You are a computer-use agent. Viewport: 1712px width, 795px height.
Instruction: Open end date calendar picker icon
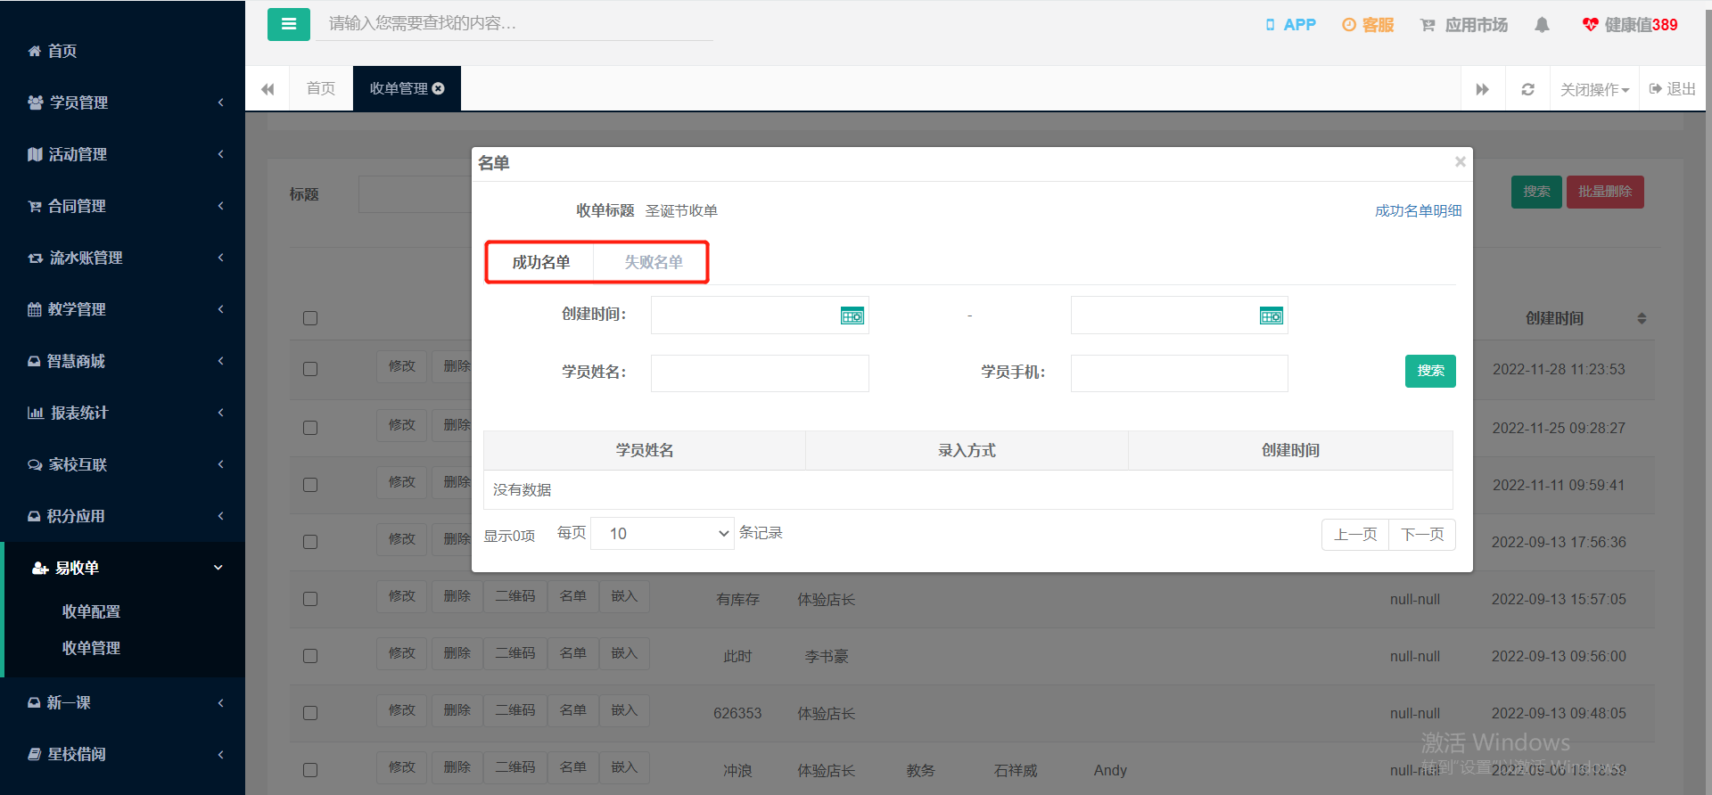(x=1272, y=316)
